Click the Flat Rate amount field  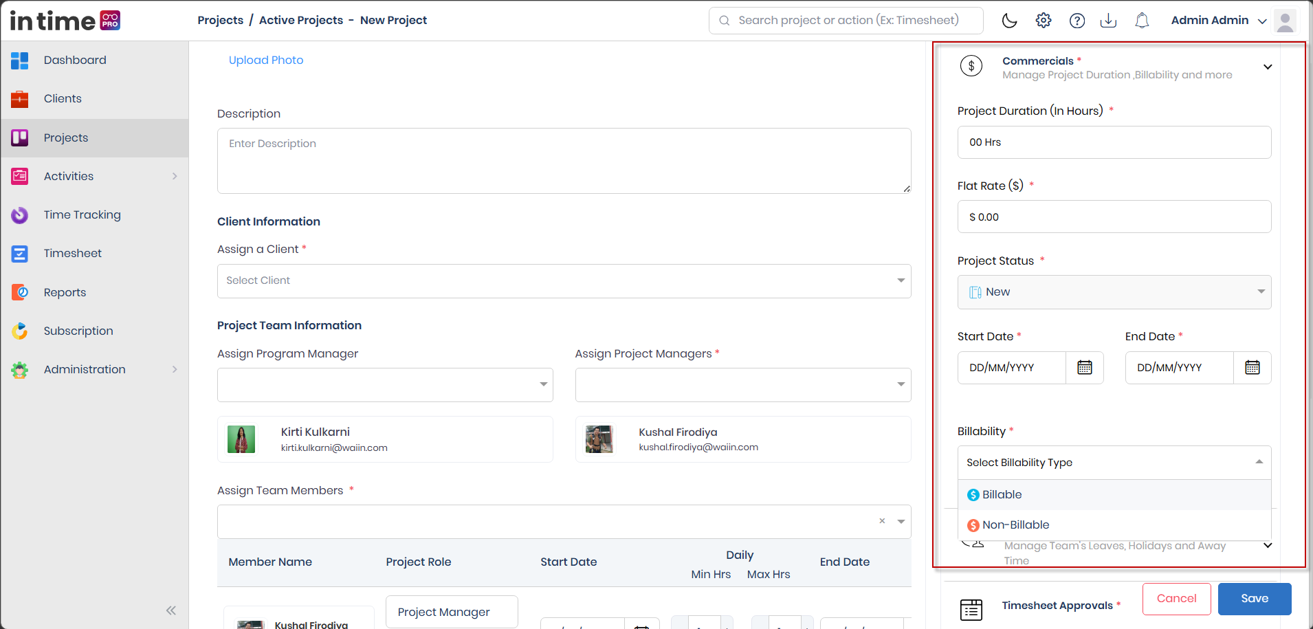click(1114, 217)
